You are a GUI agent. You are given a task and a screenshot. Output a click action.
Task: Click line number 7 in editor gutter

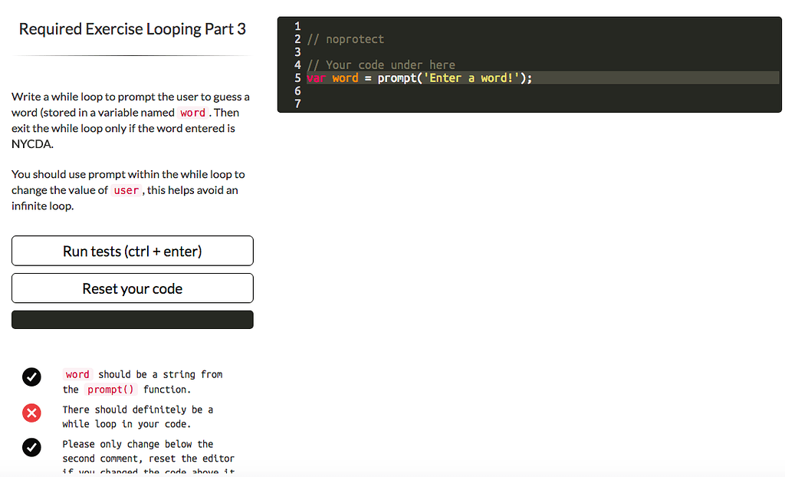297,104
